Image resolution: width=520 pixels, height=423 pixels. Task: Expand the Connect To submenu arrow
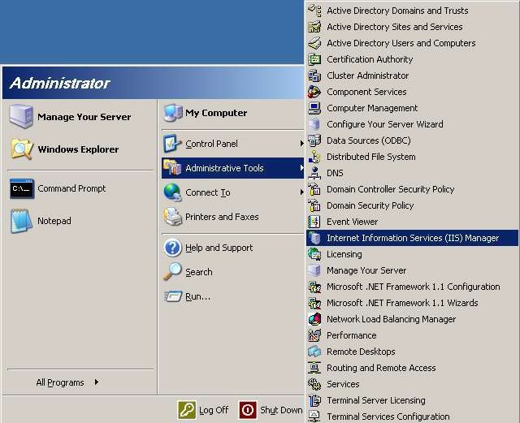(x=301, y=192)
